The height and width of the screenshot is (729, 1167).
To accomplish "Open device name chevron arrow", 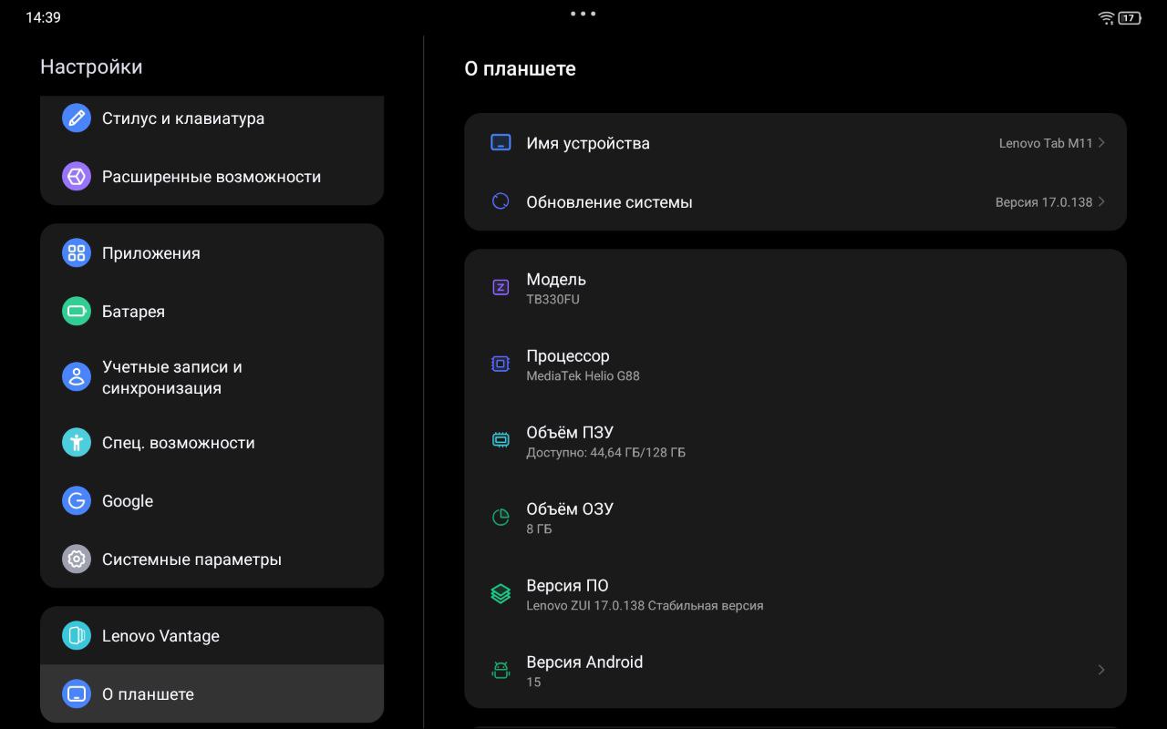I will pos(1101,143).
